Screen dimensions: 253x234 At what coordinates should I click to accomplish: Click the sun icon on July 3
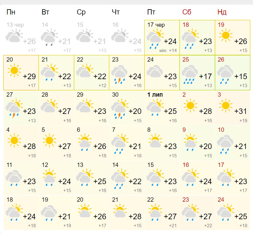point(226,106)
